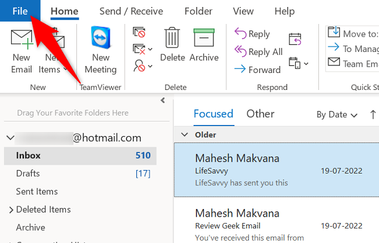Switch to the Home ribbon tab
This screenshot has width=379, height=243.
pos(65,11)
